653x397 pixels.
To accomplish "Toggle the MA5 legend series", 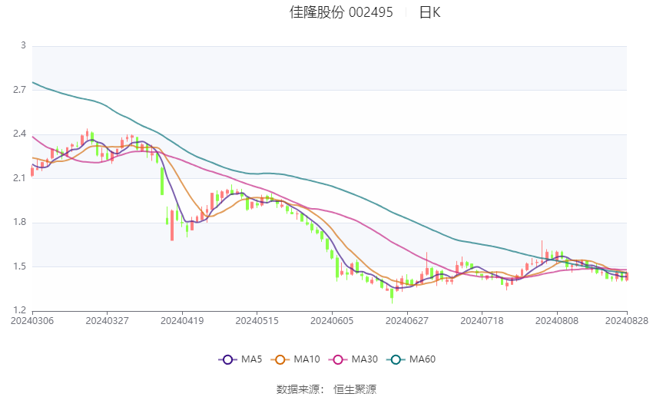I will (x=240, y=359).
